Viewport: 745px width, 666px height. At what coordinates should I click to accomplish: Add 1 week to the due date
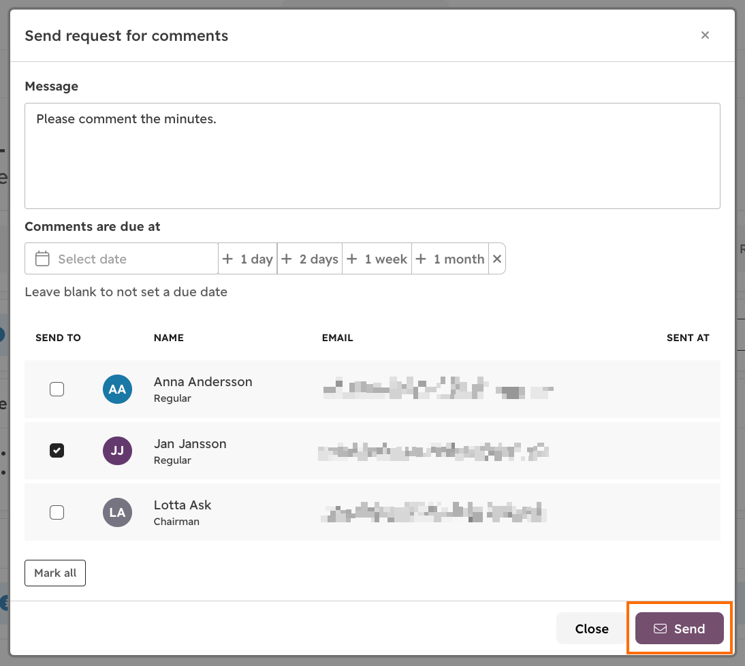pyautogui.click(x=377, y=259)
